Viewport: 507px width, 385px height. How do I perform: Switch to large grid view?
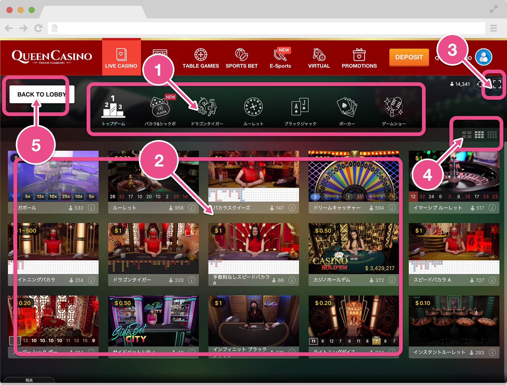[467, 135]
